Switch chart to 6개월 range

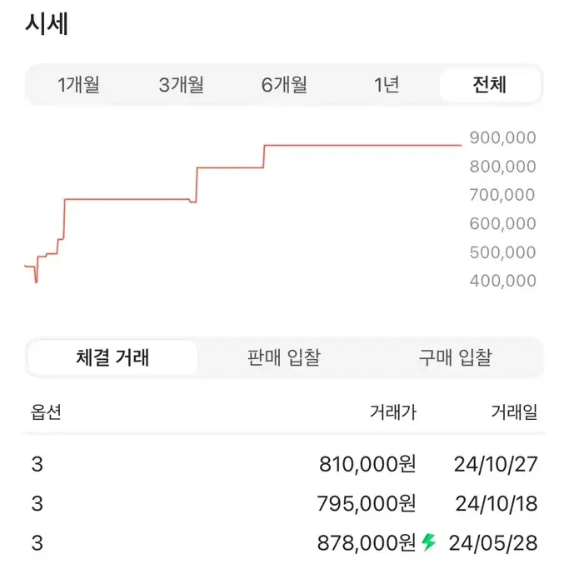click(x=284, y=84)
